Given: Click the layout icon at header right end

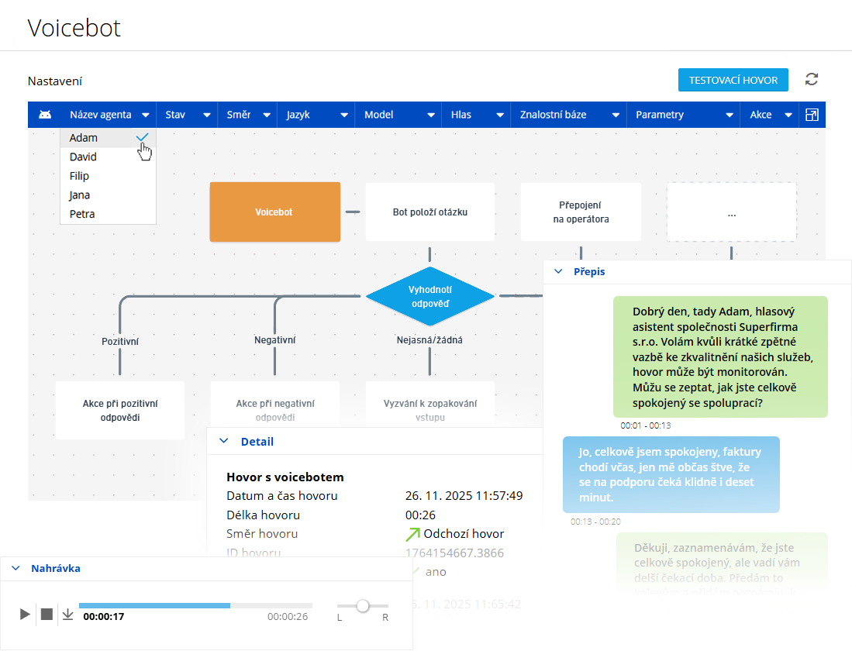Looking at the screenshot, I should 812,115.
